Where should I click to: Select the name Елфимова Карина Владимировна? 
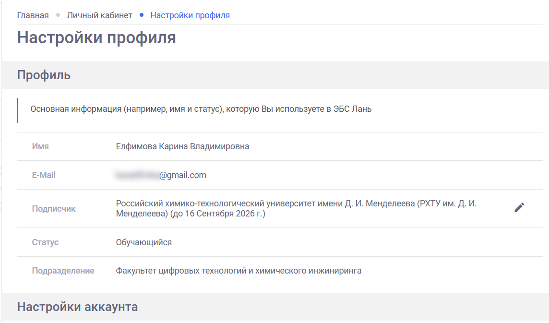coord(182,146)
